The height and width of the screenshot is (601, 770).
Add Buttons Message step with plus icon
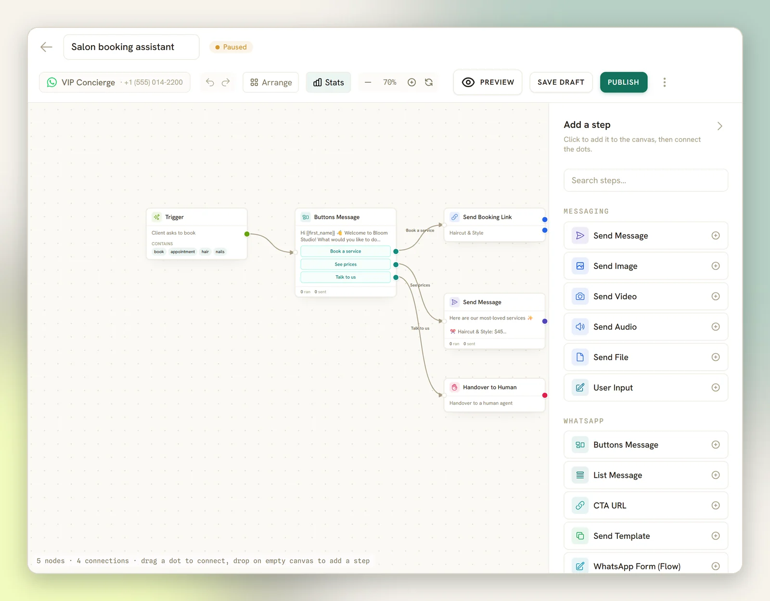[x=716, y=445]
